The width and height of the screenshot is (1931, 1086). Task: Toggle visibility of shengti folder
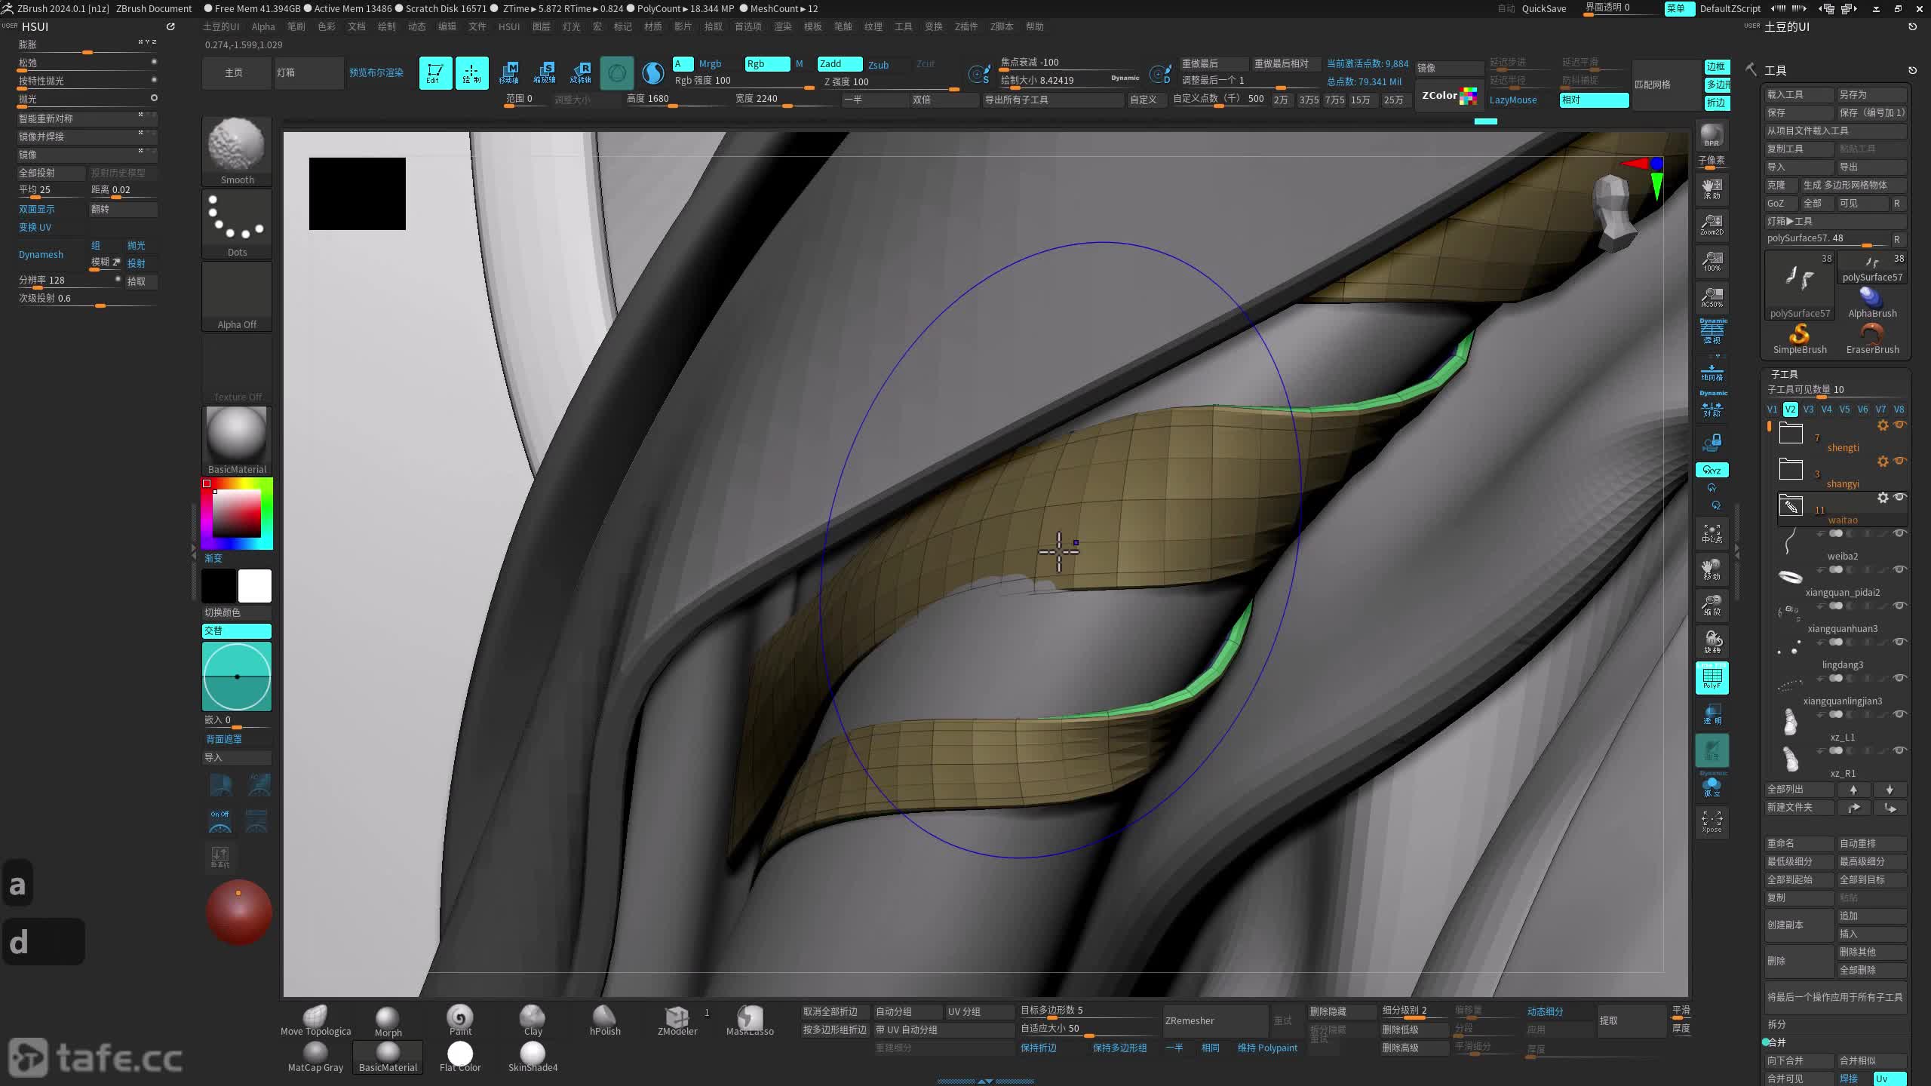click(x=1900, y=425)
